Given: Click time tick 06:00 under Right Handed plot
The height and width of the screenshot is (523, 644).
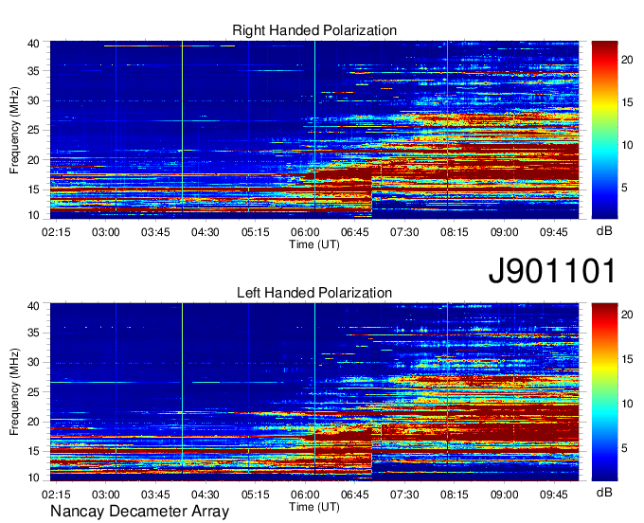Looking at the screenshot, I should pyautogui.click(x=305, y=232).
